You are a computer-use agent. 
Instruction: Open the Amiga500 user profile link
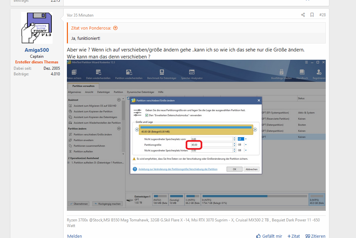[x=37, y=50]
